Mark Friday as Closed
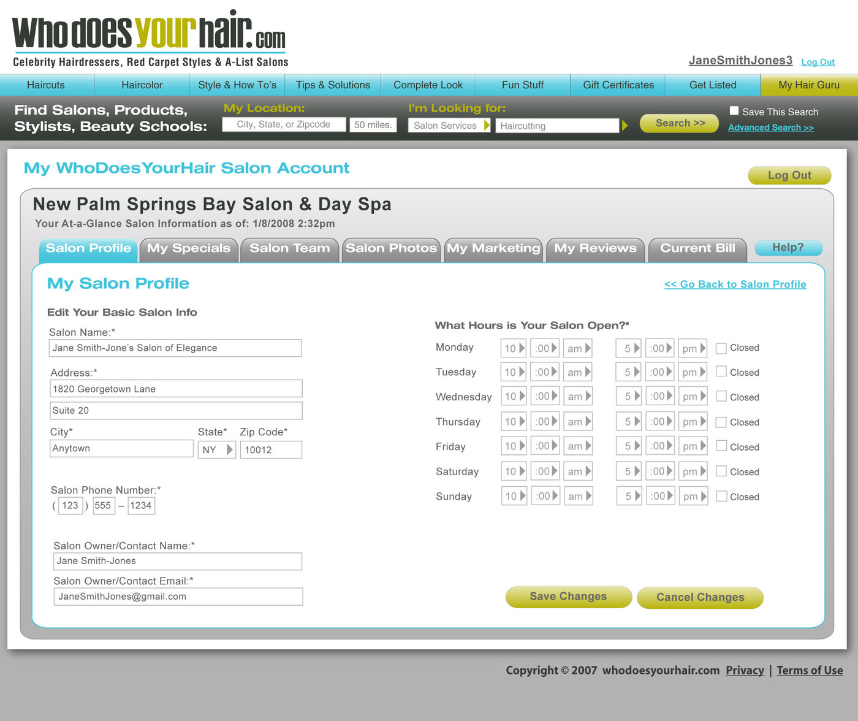858x721 pixels. tap(721, 446)
